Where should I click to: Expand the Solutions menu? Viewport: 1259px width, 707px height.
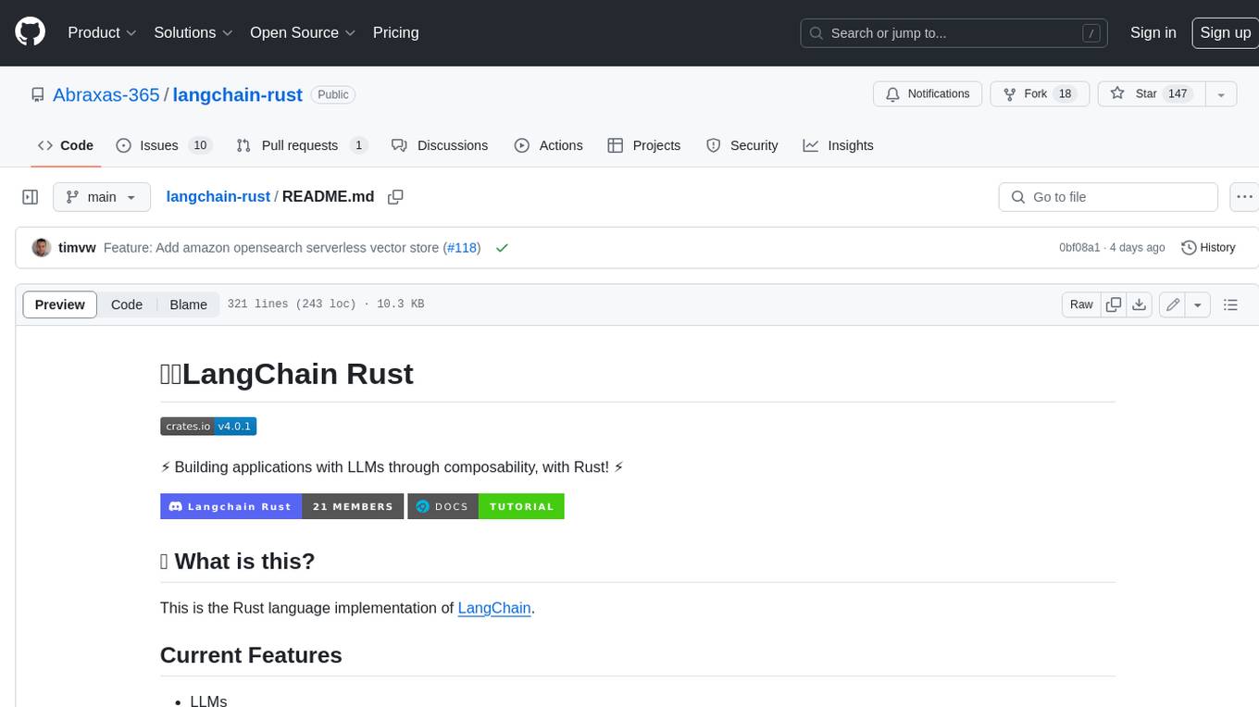click(x=193, y=32)
